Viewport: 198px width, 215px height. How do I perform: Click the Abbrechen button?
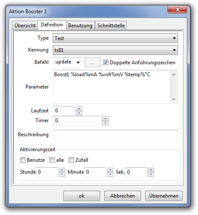tap(123, 196)
